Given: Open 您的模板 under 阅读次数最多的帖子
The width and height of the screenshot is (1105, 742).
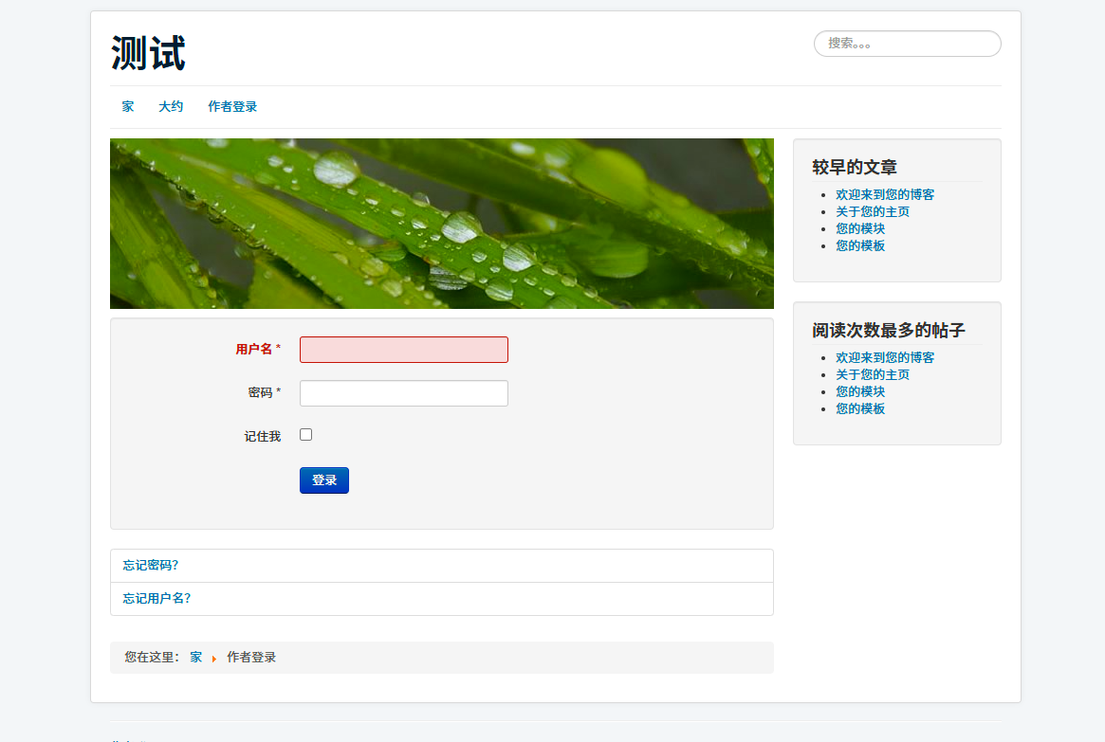Looking at the screenshot, I should pyautogui.click(x=859, y=409).
